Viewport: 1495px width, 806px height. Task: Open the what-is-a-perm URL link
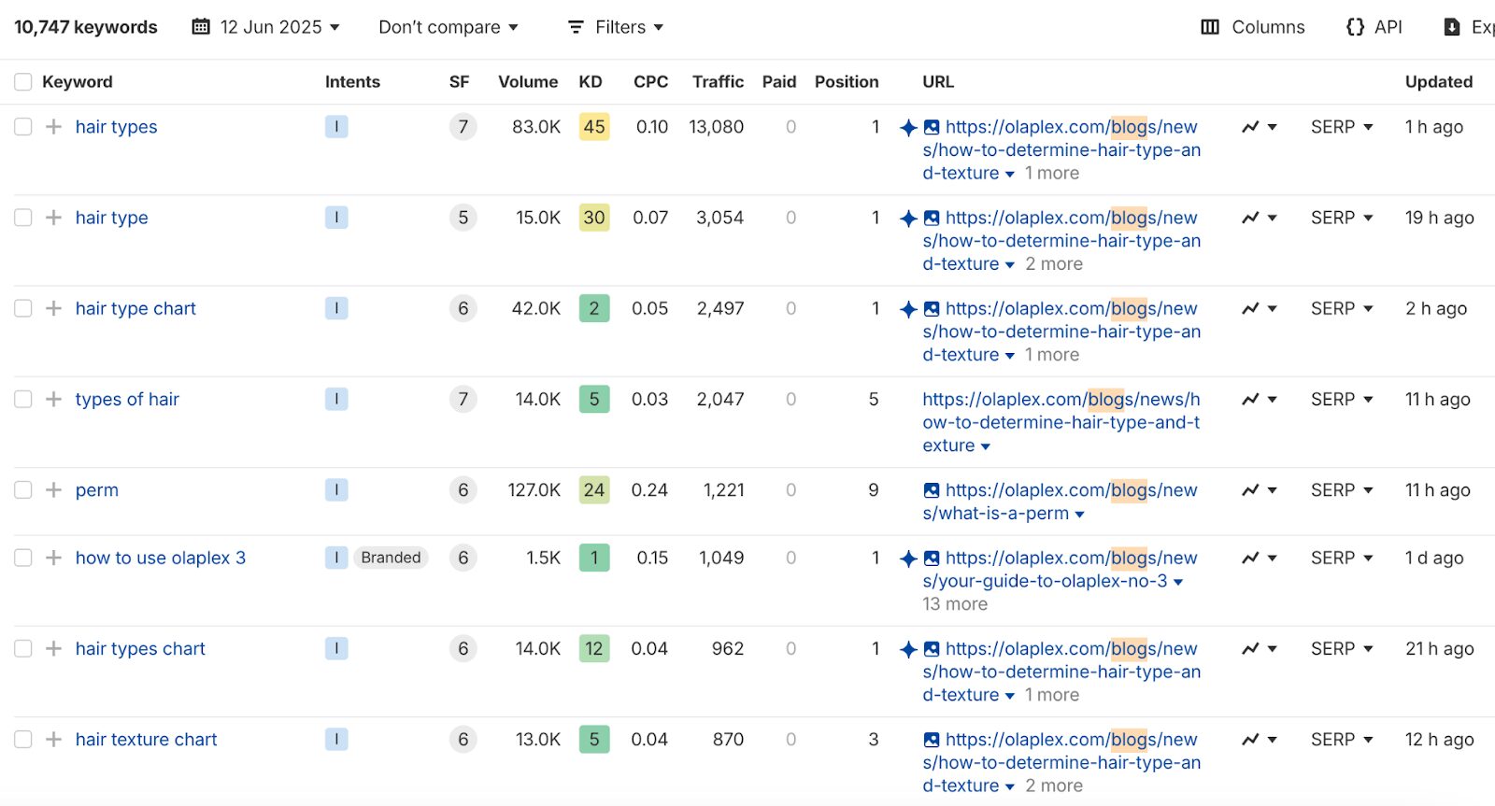(1060, 502)
